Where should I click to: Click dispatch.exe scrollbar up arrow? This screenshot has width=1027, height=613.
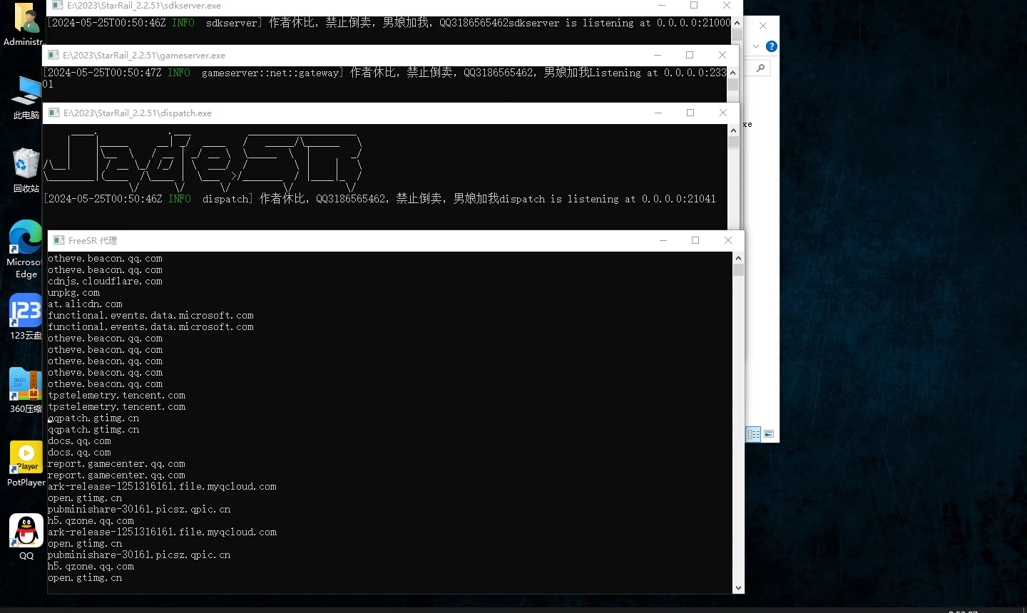tap(733, 130)
